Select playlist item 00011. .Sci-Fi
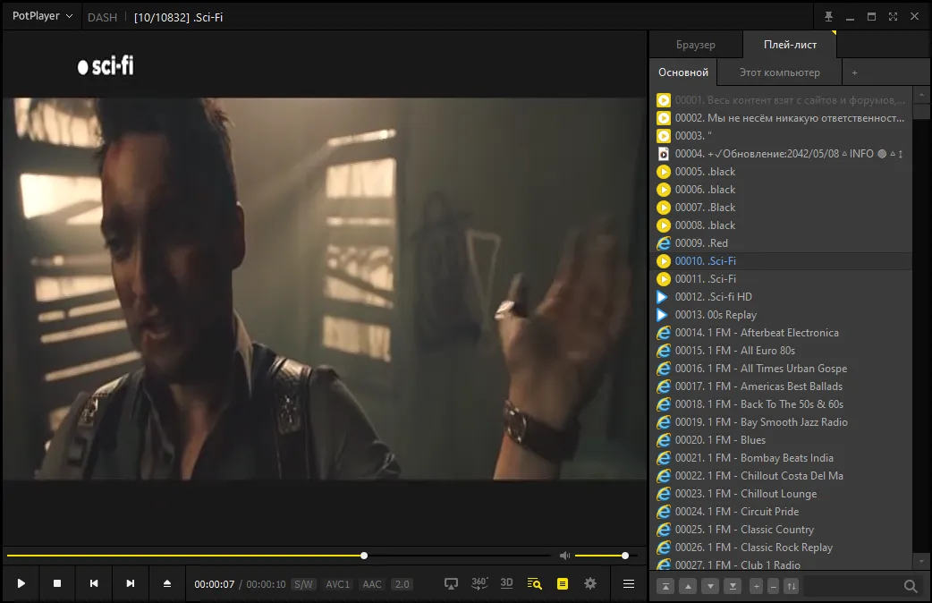The width and height of the screenshot is (932, 603). pos(781,279)
